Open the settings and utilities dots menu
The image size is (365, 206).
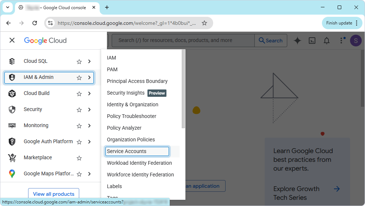tap(342, 41)
